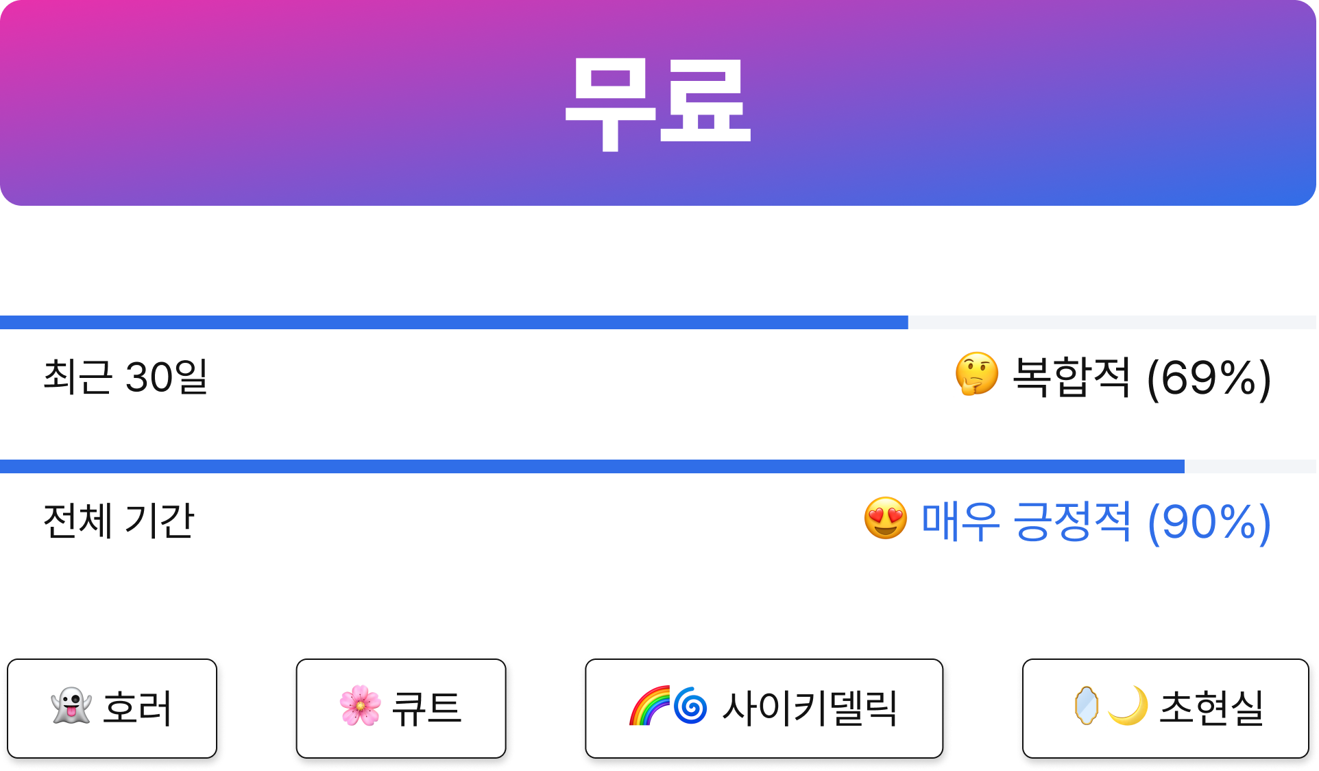Viewport: 1319px width, 771px height.
Task: Click the heart-eyes emoji
Action: click(885, 518)
